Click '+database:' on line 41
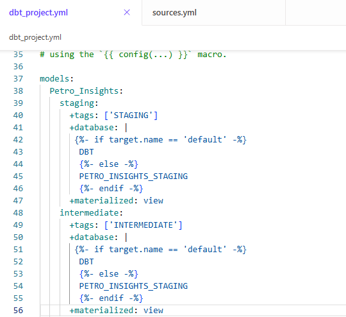Image resolution: width=346 pixels, height=317 pixels. (98, 128)
